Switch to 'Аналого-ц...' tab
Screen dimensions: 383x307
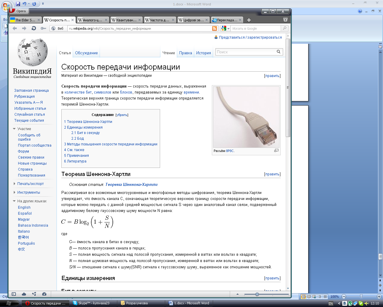tap(92, 20)
